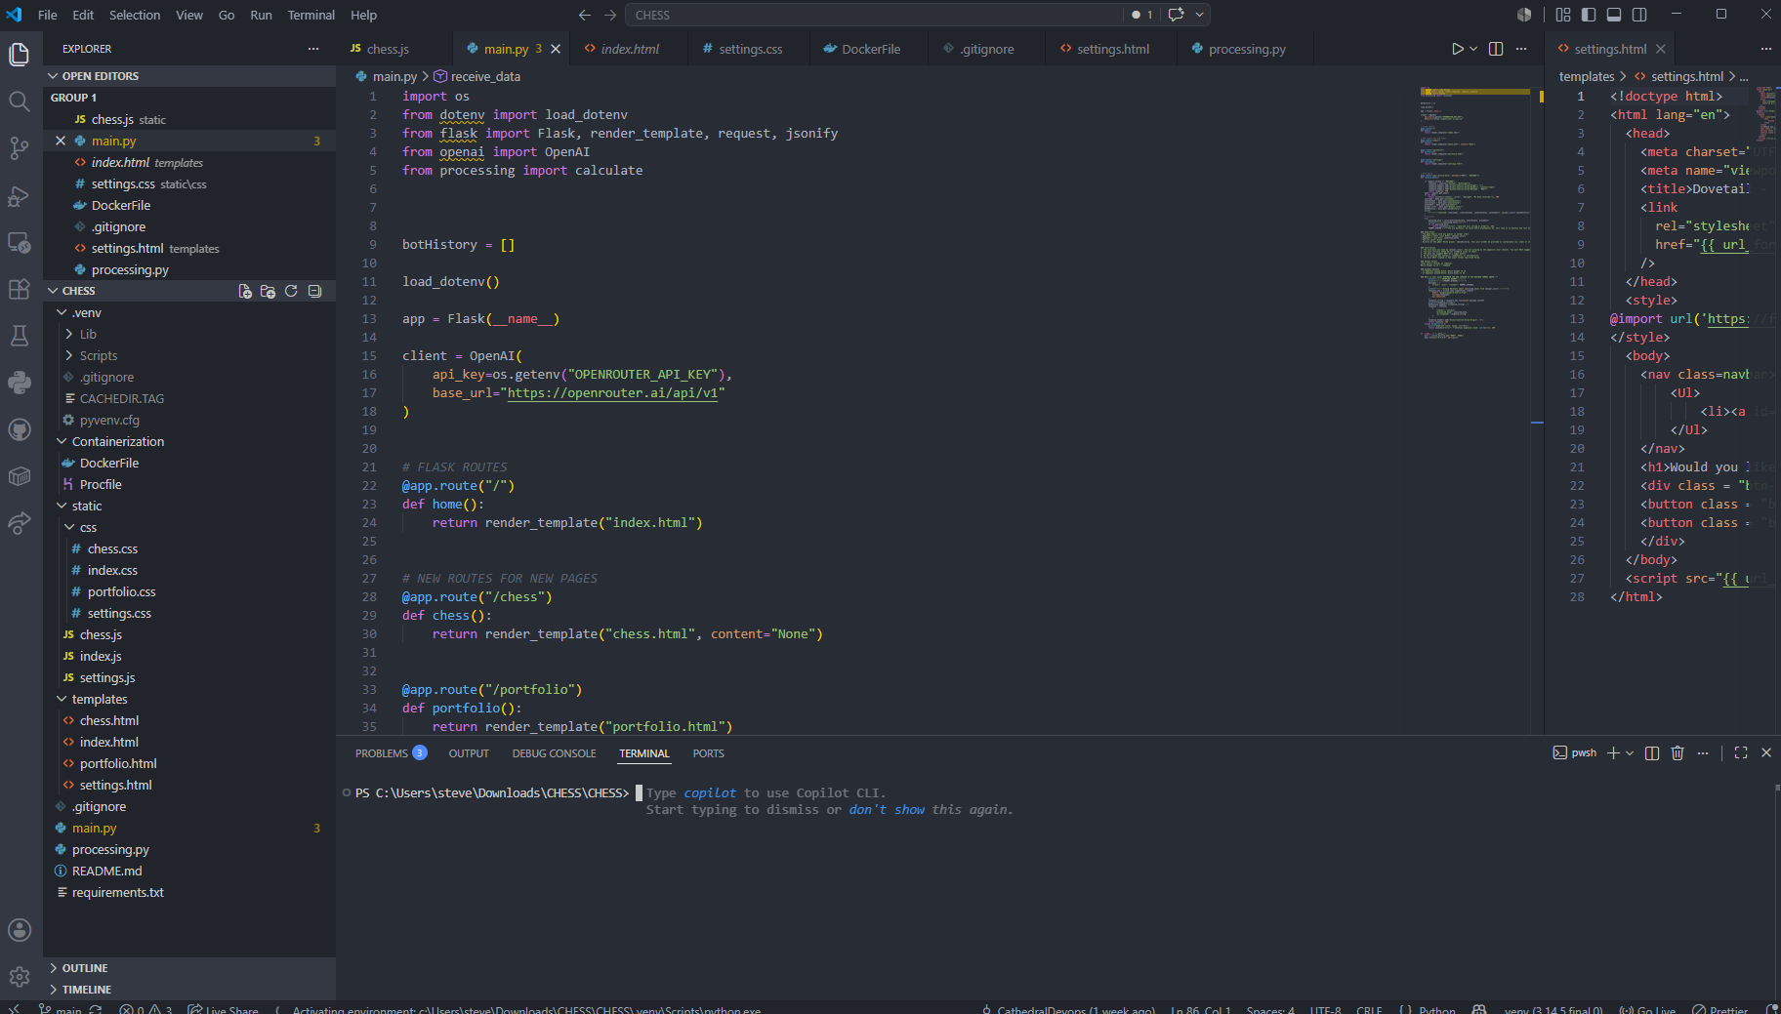Open the Extensions view
Image resolution: width=1781 pixels, height=1014 pixels.
(x=19, y=289)
